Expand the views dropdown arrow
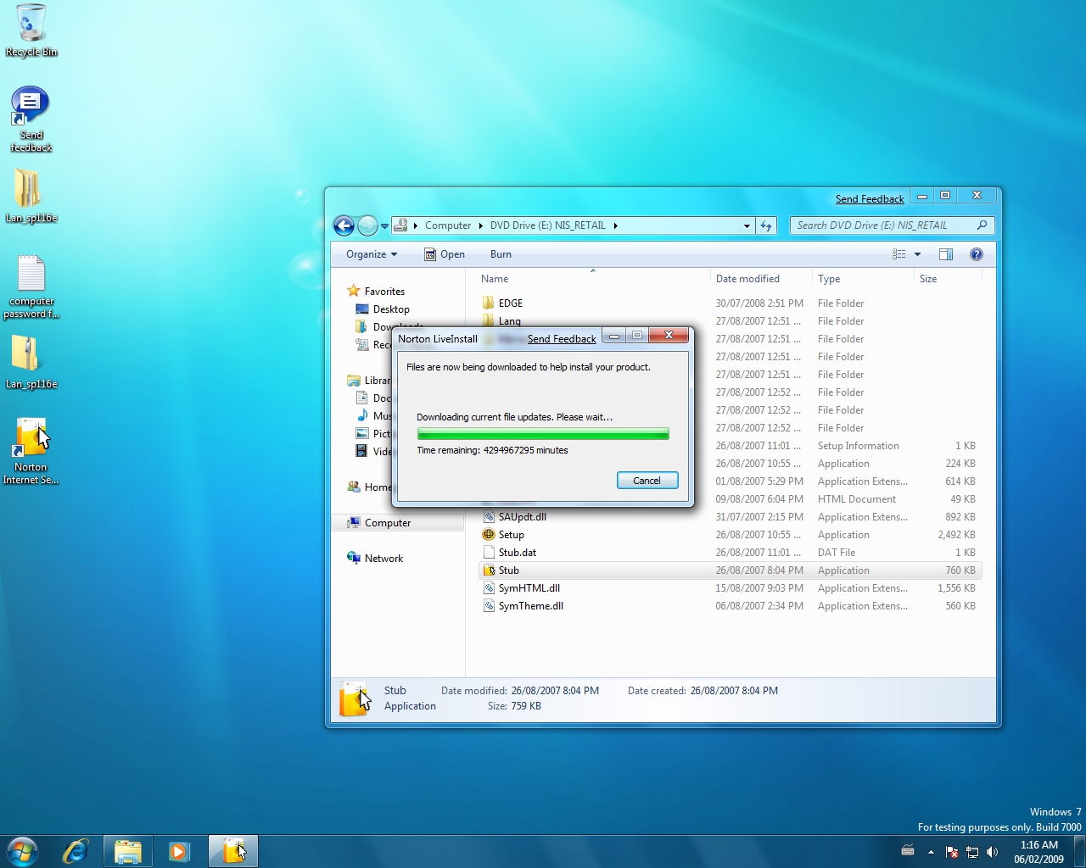This screenshot has width=1086, height=868. pos(917,254)
